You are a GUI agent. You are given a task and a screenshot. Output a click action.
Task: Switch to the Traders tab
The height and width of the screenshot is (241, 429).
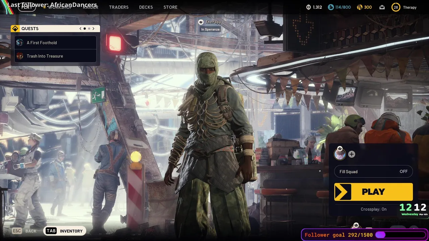pyautogui.click(x=119, y=7)
